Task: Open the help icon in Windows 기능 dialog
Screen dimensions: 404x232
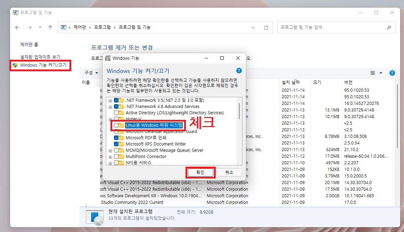Action: 239,71
